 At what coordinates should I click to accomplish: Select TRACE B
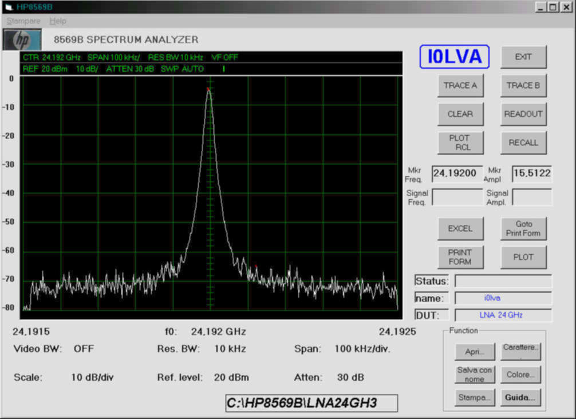523,85
